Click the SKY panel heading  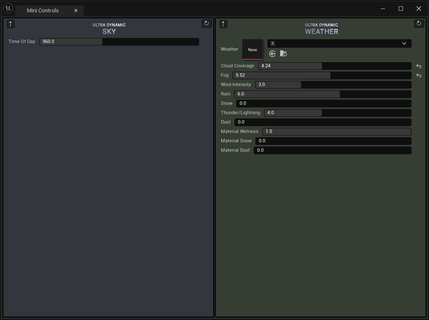click(x=109, y=32)
